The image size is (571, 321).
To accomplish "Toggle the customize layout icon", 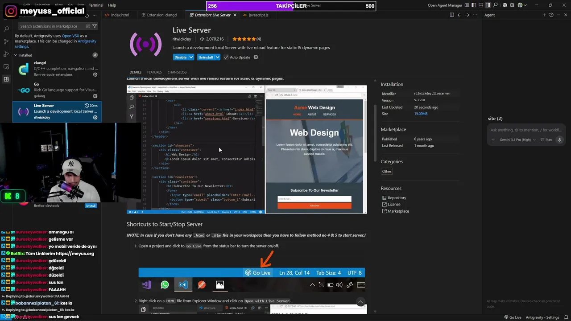I will [467, 5].
